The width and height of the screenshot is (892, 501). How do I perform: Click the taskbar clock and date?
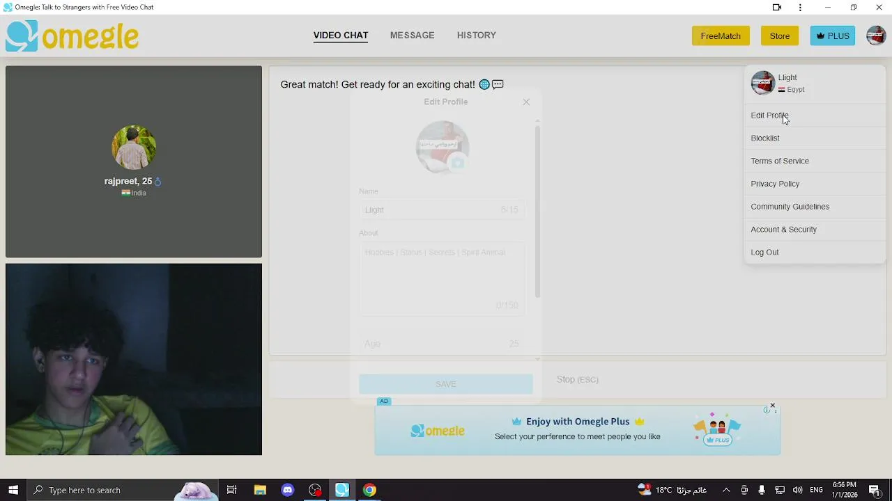844,490
